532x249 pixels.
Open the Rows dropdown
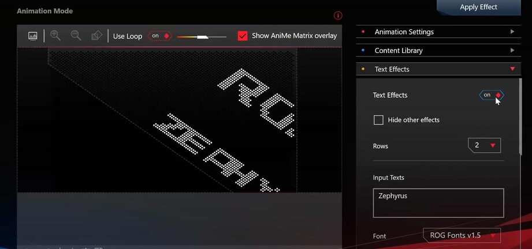(484, 145)
